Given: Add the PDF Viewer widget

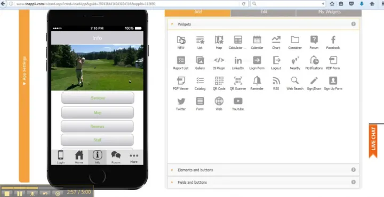Looking at the screenshot, I should [x=181, y=83].
